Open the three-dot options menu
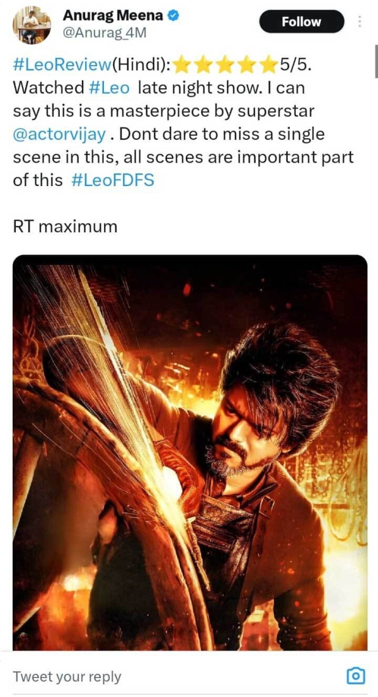378x697 pixels. tap(361, 21)
